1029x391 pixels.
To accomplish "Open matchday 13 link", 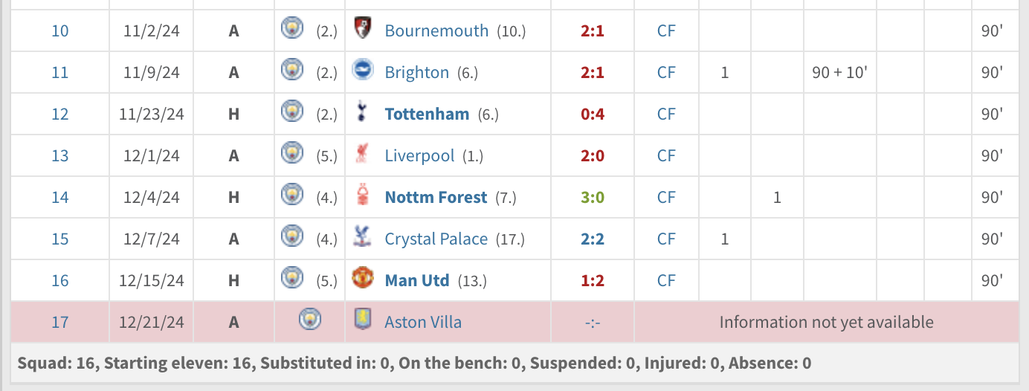I will [x=59, y=156].
